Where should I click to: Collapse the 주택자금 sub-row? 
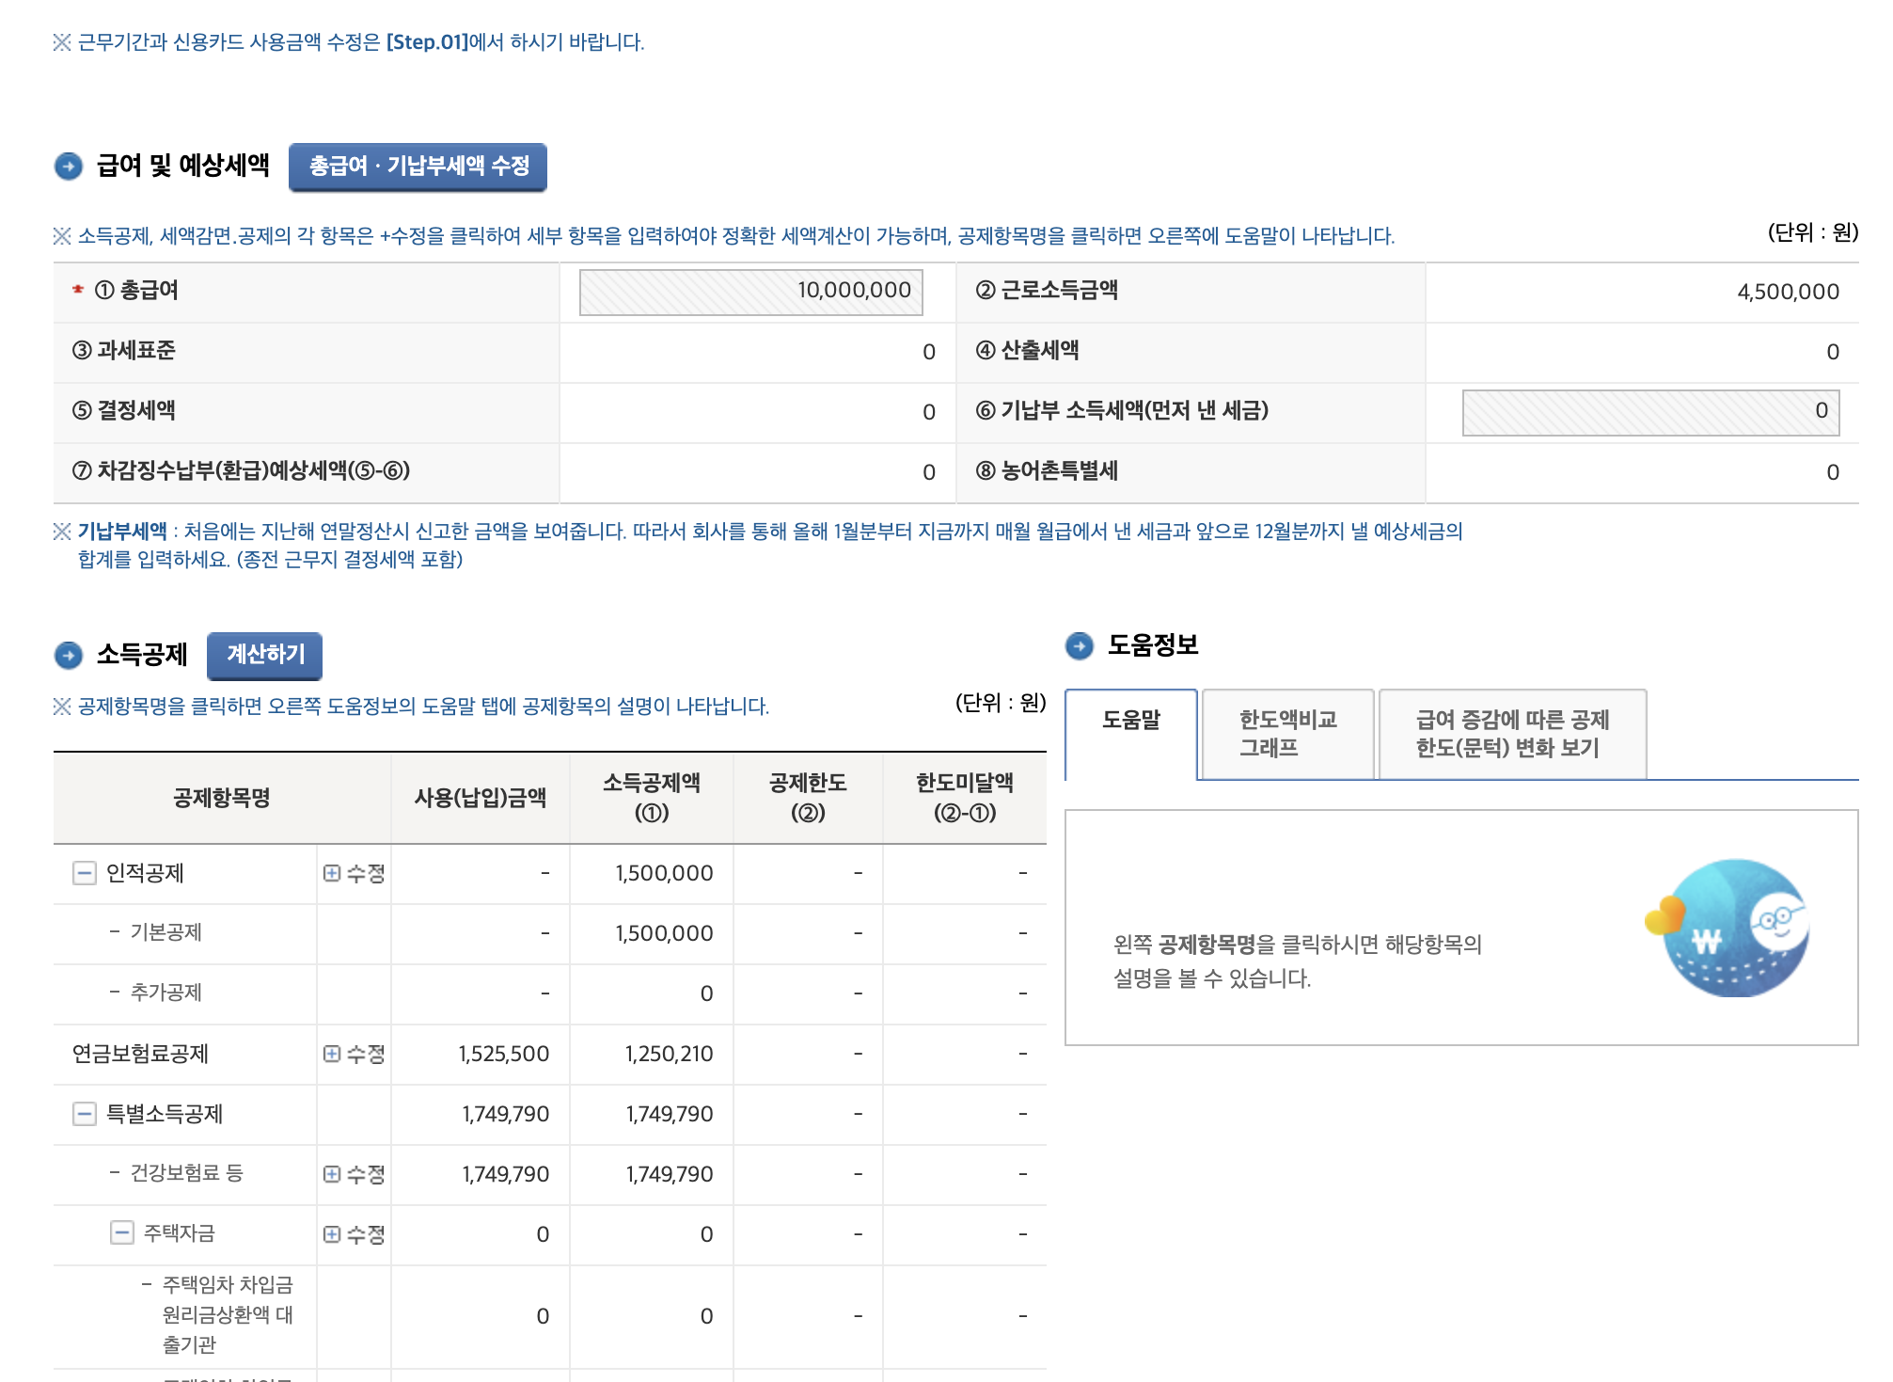[122, 1232]
